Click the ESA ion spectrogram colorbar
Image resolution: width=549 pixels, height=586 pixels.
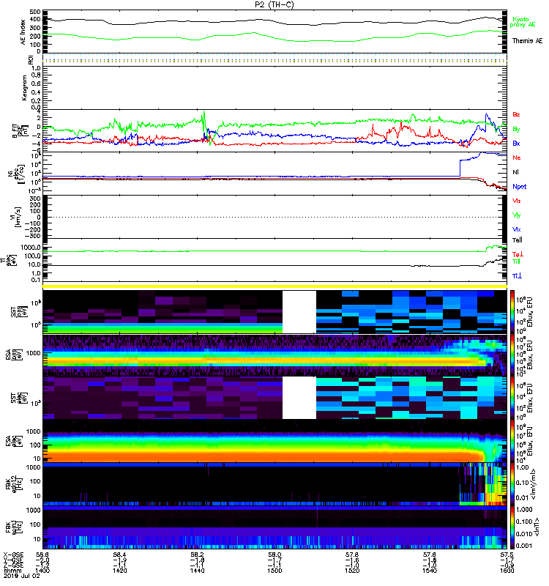click(x=512, y=355)
